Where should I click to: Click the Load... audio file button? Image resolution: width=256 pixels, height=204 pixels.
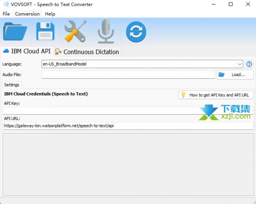pos(235,74)
